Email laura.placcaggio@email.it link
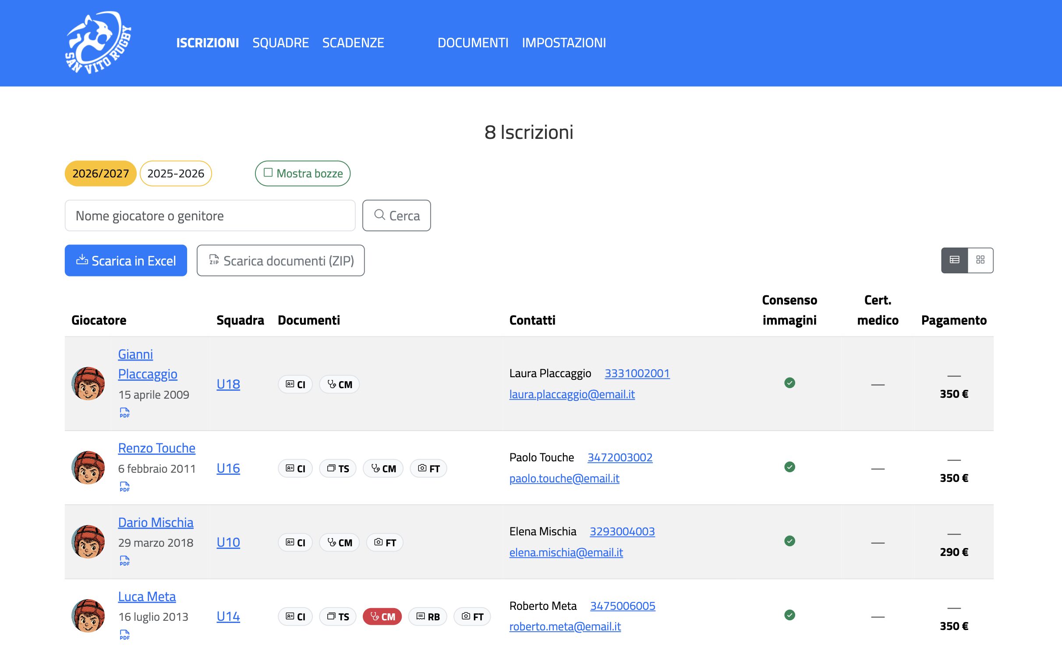Screen dimensions: 1062x651 pos(572,394)
